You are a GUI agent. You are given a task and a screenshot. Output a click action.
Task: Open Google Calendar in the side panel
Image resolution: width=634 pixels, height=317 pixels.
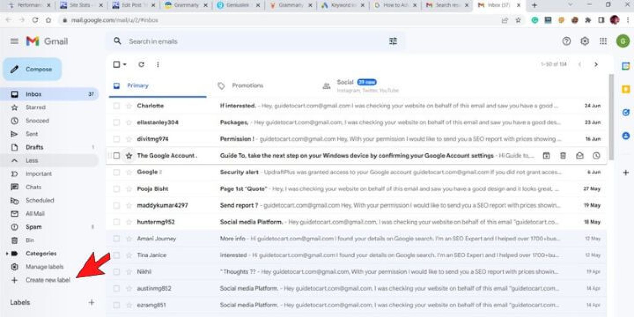[x=626, y=66]
